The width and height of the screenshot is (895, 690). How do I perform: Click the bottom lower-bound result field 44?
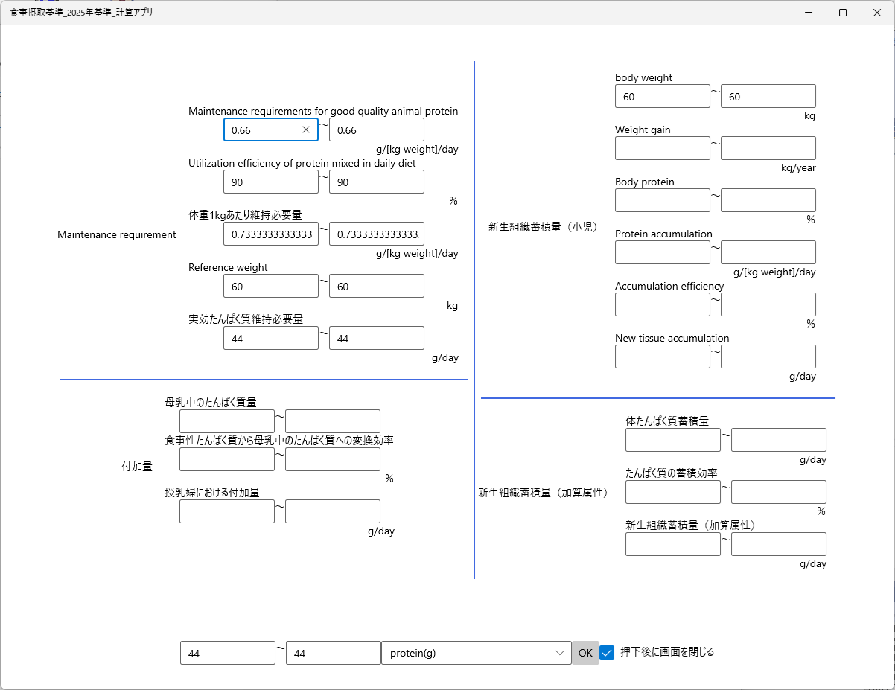click(x=228, y=653)
